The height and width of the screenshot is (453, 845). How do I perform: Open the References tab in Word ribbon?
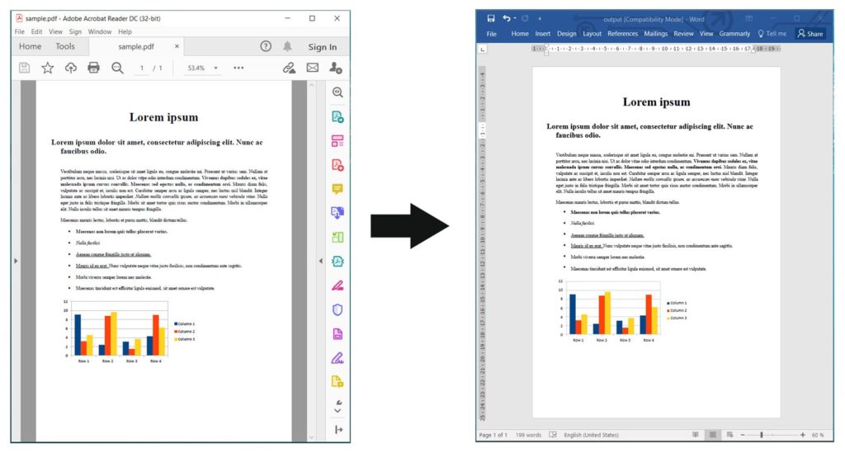(x=623, y=34)
